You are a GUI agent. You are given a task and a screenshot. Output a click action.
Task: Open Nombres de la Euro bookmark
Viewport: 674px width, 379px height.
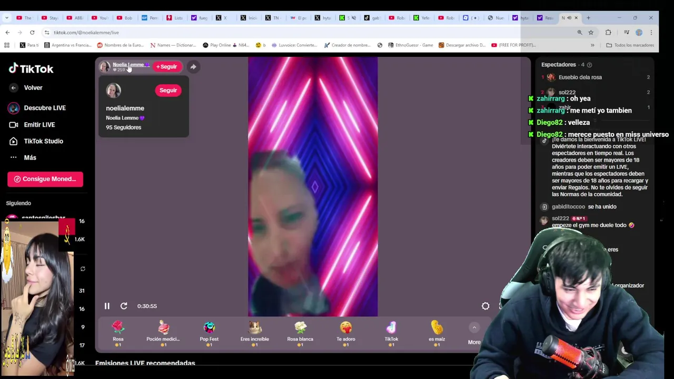pos(120,45)
